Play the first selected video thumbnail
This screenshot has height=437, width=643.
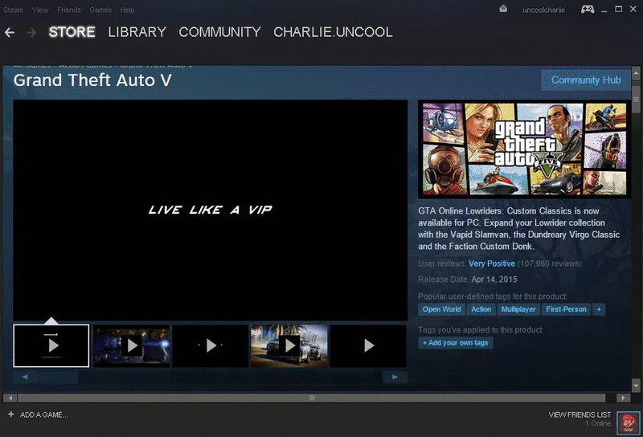[x=51, y=345]
